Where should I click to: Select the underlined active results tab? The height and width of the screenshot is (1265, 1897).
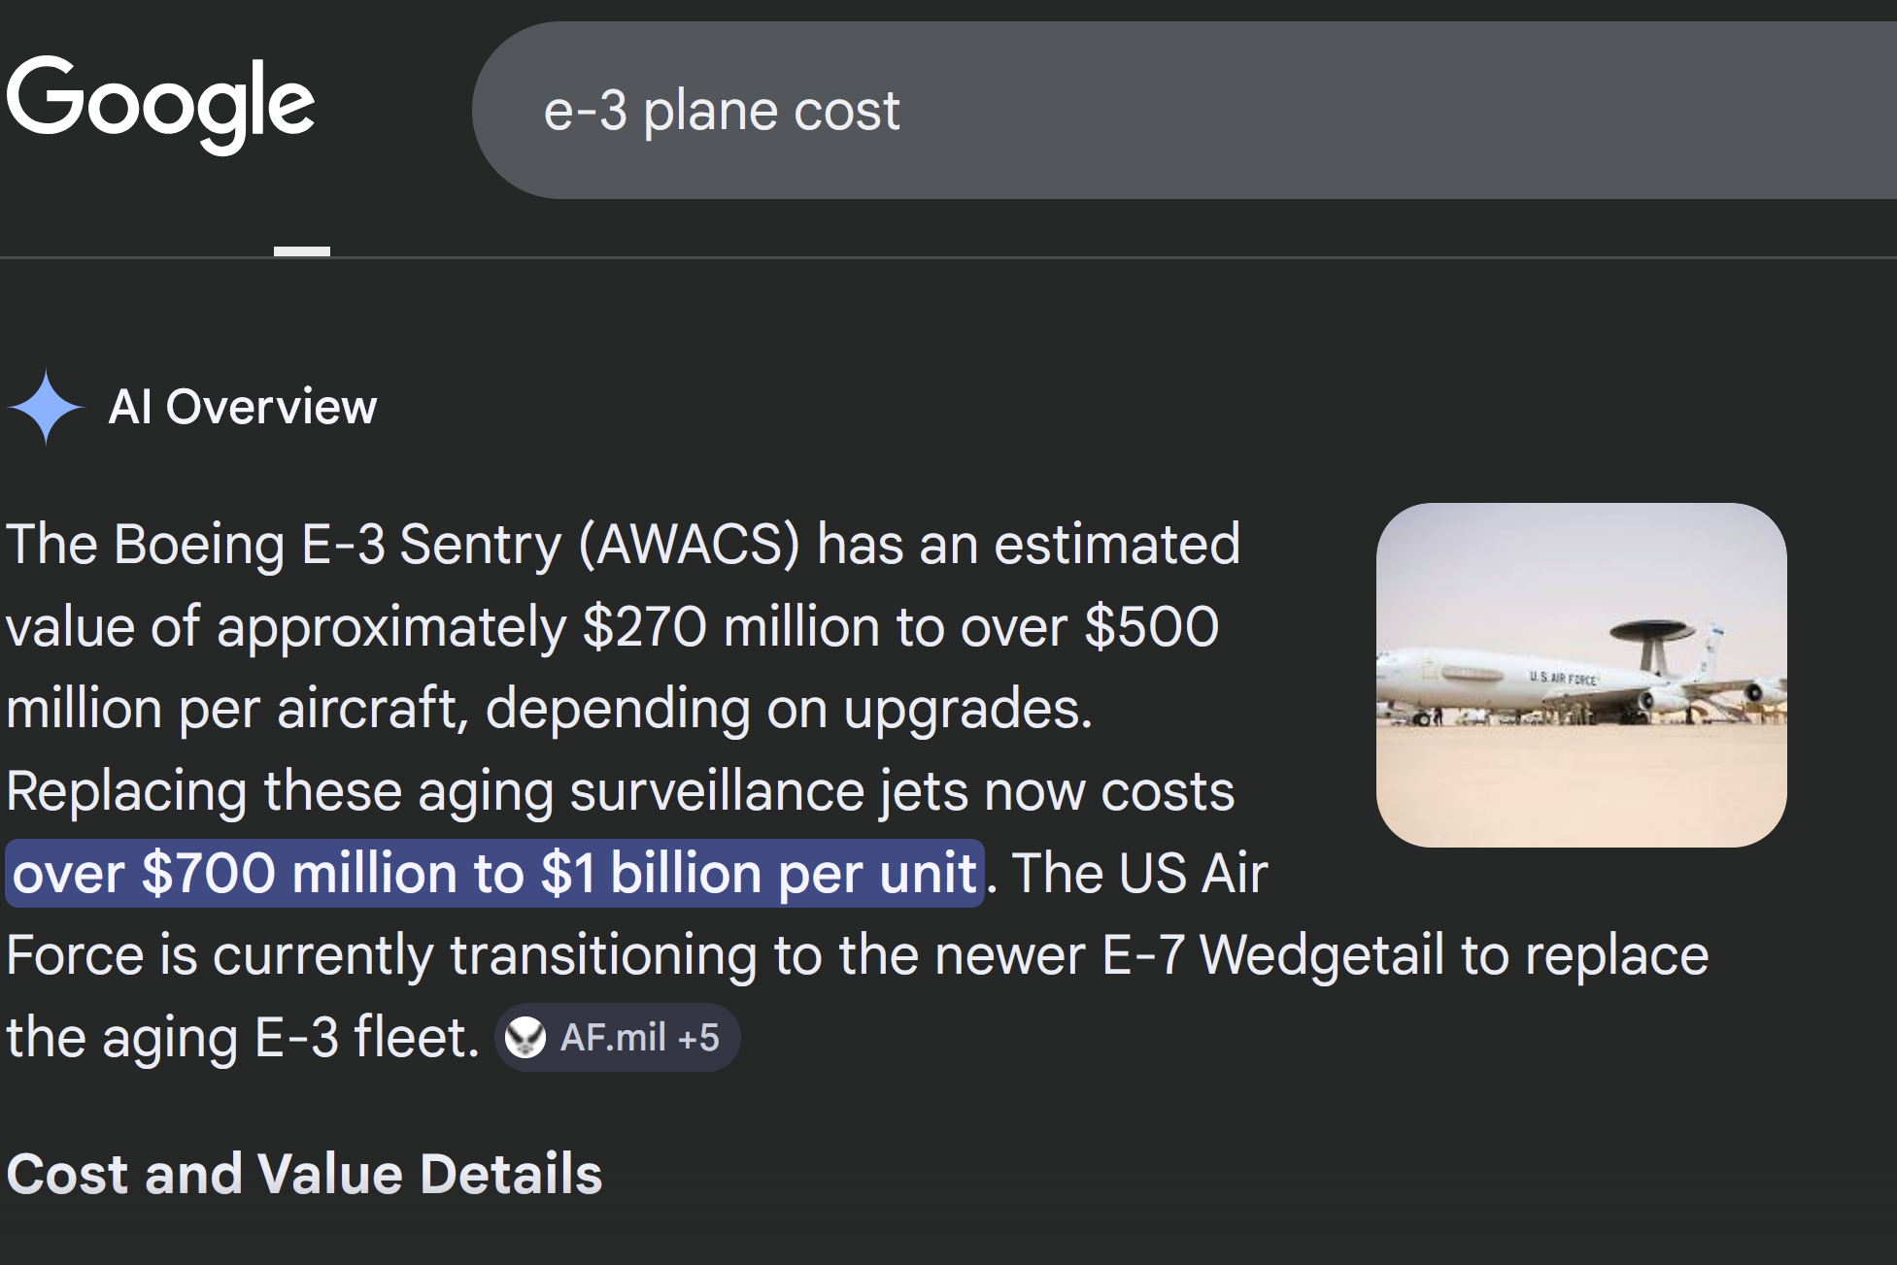[302, 250]
